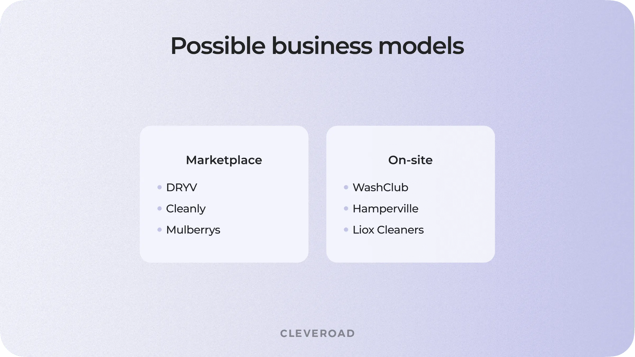
Task: Select the WashClub bullet point
Action: [x=380, y=187]
